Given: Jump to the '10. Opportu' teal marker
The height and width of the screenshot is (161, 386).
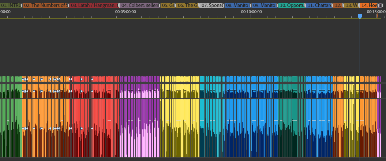Looking at the screenshot, I should coord(292,5).
